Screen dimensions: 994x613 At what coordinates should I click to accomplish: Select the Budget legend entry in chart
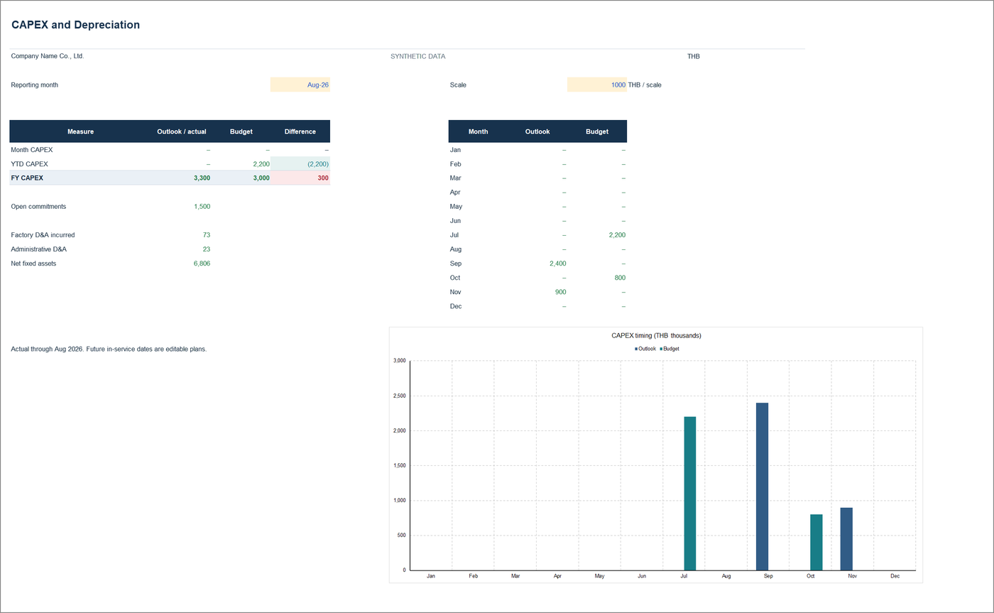(x=670, y=349)
